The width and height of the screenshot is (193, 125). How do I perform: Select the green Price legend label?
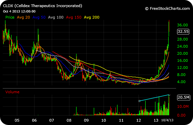pyautogui.click(x=10, y=17)
